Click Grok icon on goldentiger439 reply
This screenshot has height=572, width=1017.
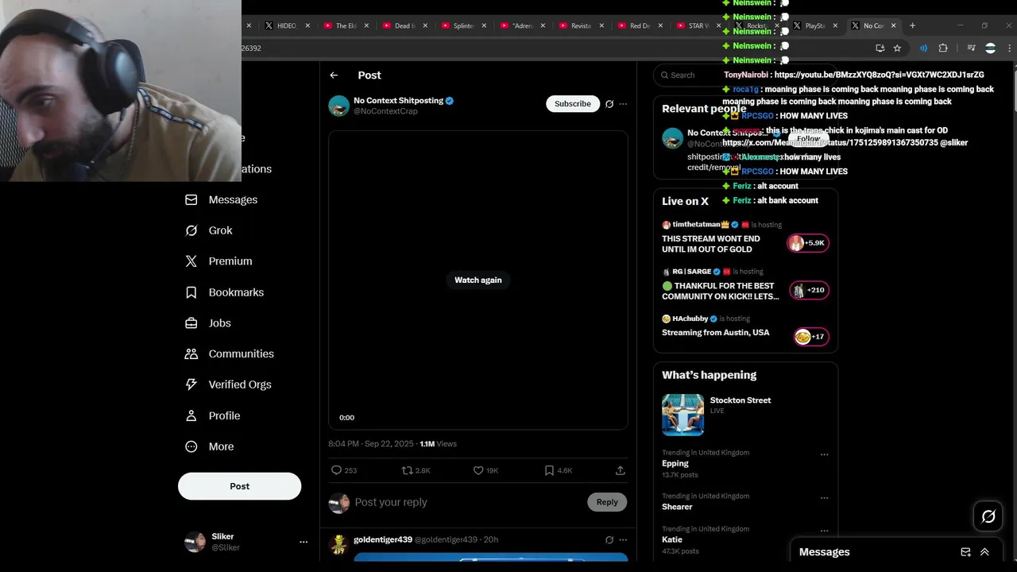tap(609, 539)
